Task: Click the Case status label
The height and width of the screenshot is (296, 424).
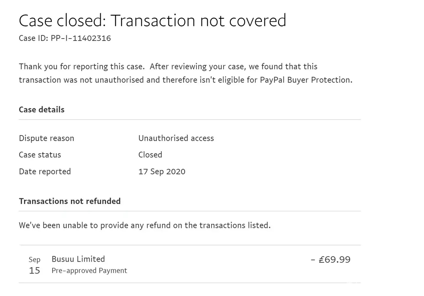Action: 40,155
